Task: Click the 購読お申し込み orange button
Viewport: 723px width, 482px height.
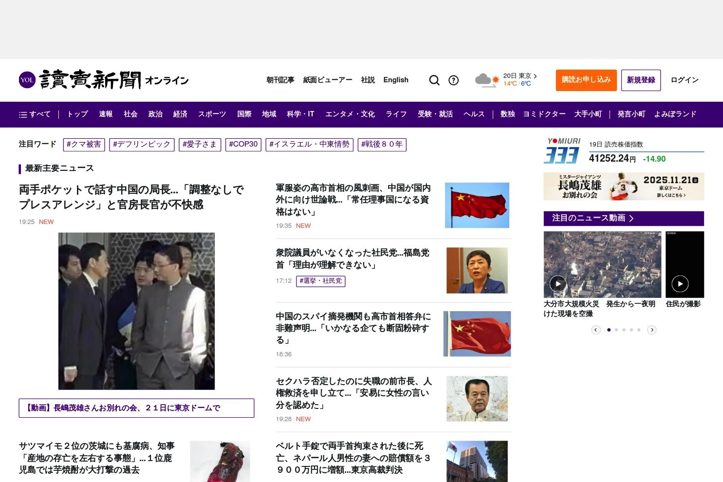Action: click(x=586, y=80)
